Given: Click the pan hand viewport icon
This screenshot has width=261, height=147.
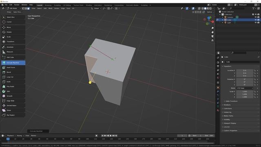Looking at the screenshot, I should [x=212, y=32].
